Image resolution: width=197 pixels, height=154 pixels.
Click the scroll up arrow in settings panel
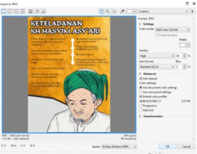point(193,19)
